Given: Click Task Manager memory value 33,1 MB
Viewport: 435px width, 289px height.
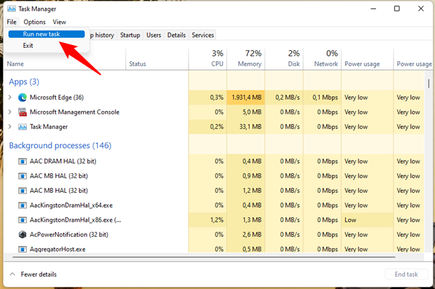Looking at the screenshot, I should (x=246, y=127).
